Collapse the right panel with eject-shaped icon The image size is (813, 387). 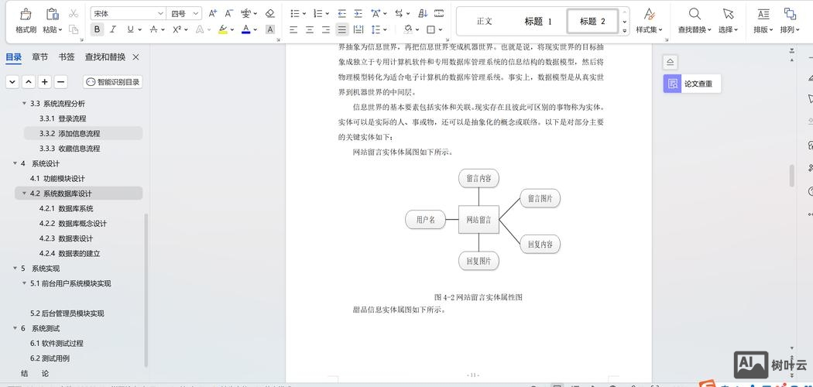pyautogui.click(x=670, y=62)
